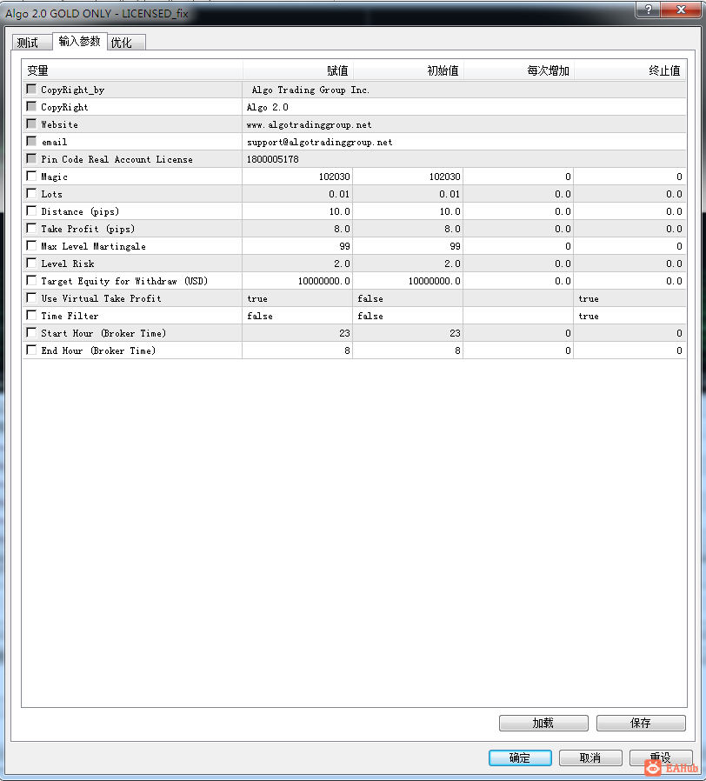Confirm with the 确定 button
This screenshot has width=706, height=781.
click(x=520, y=758)
